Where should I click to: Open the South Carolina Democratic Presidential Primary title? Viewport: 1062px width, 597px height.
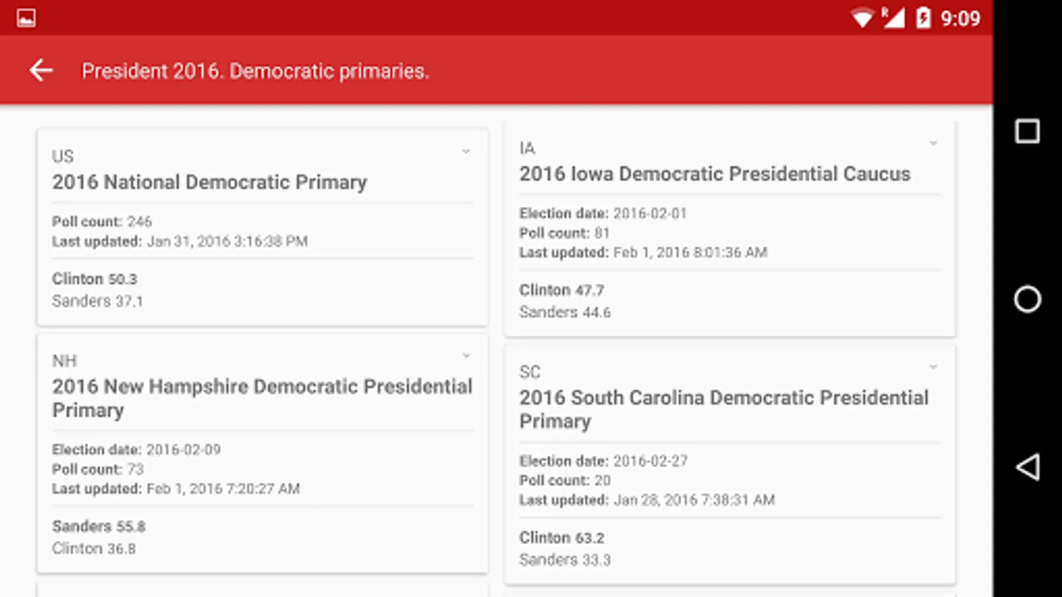tap(723, 409)
